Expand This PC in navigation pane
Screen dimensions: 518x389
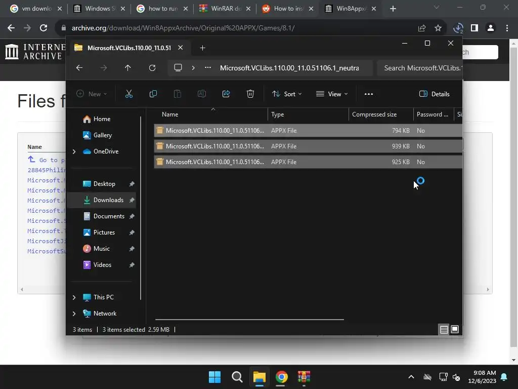74,297
